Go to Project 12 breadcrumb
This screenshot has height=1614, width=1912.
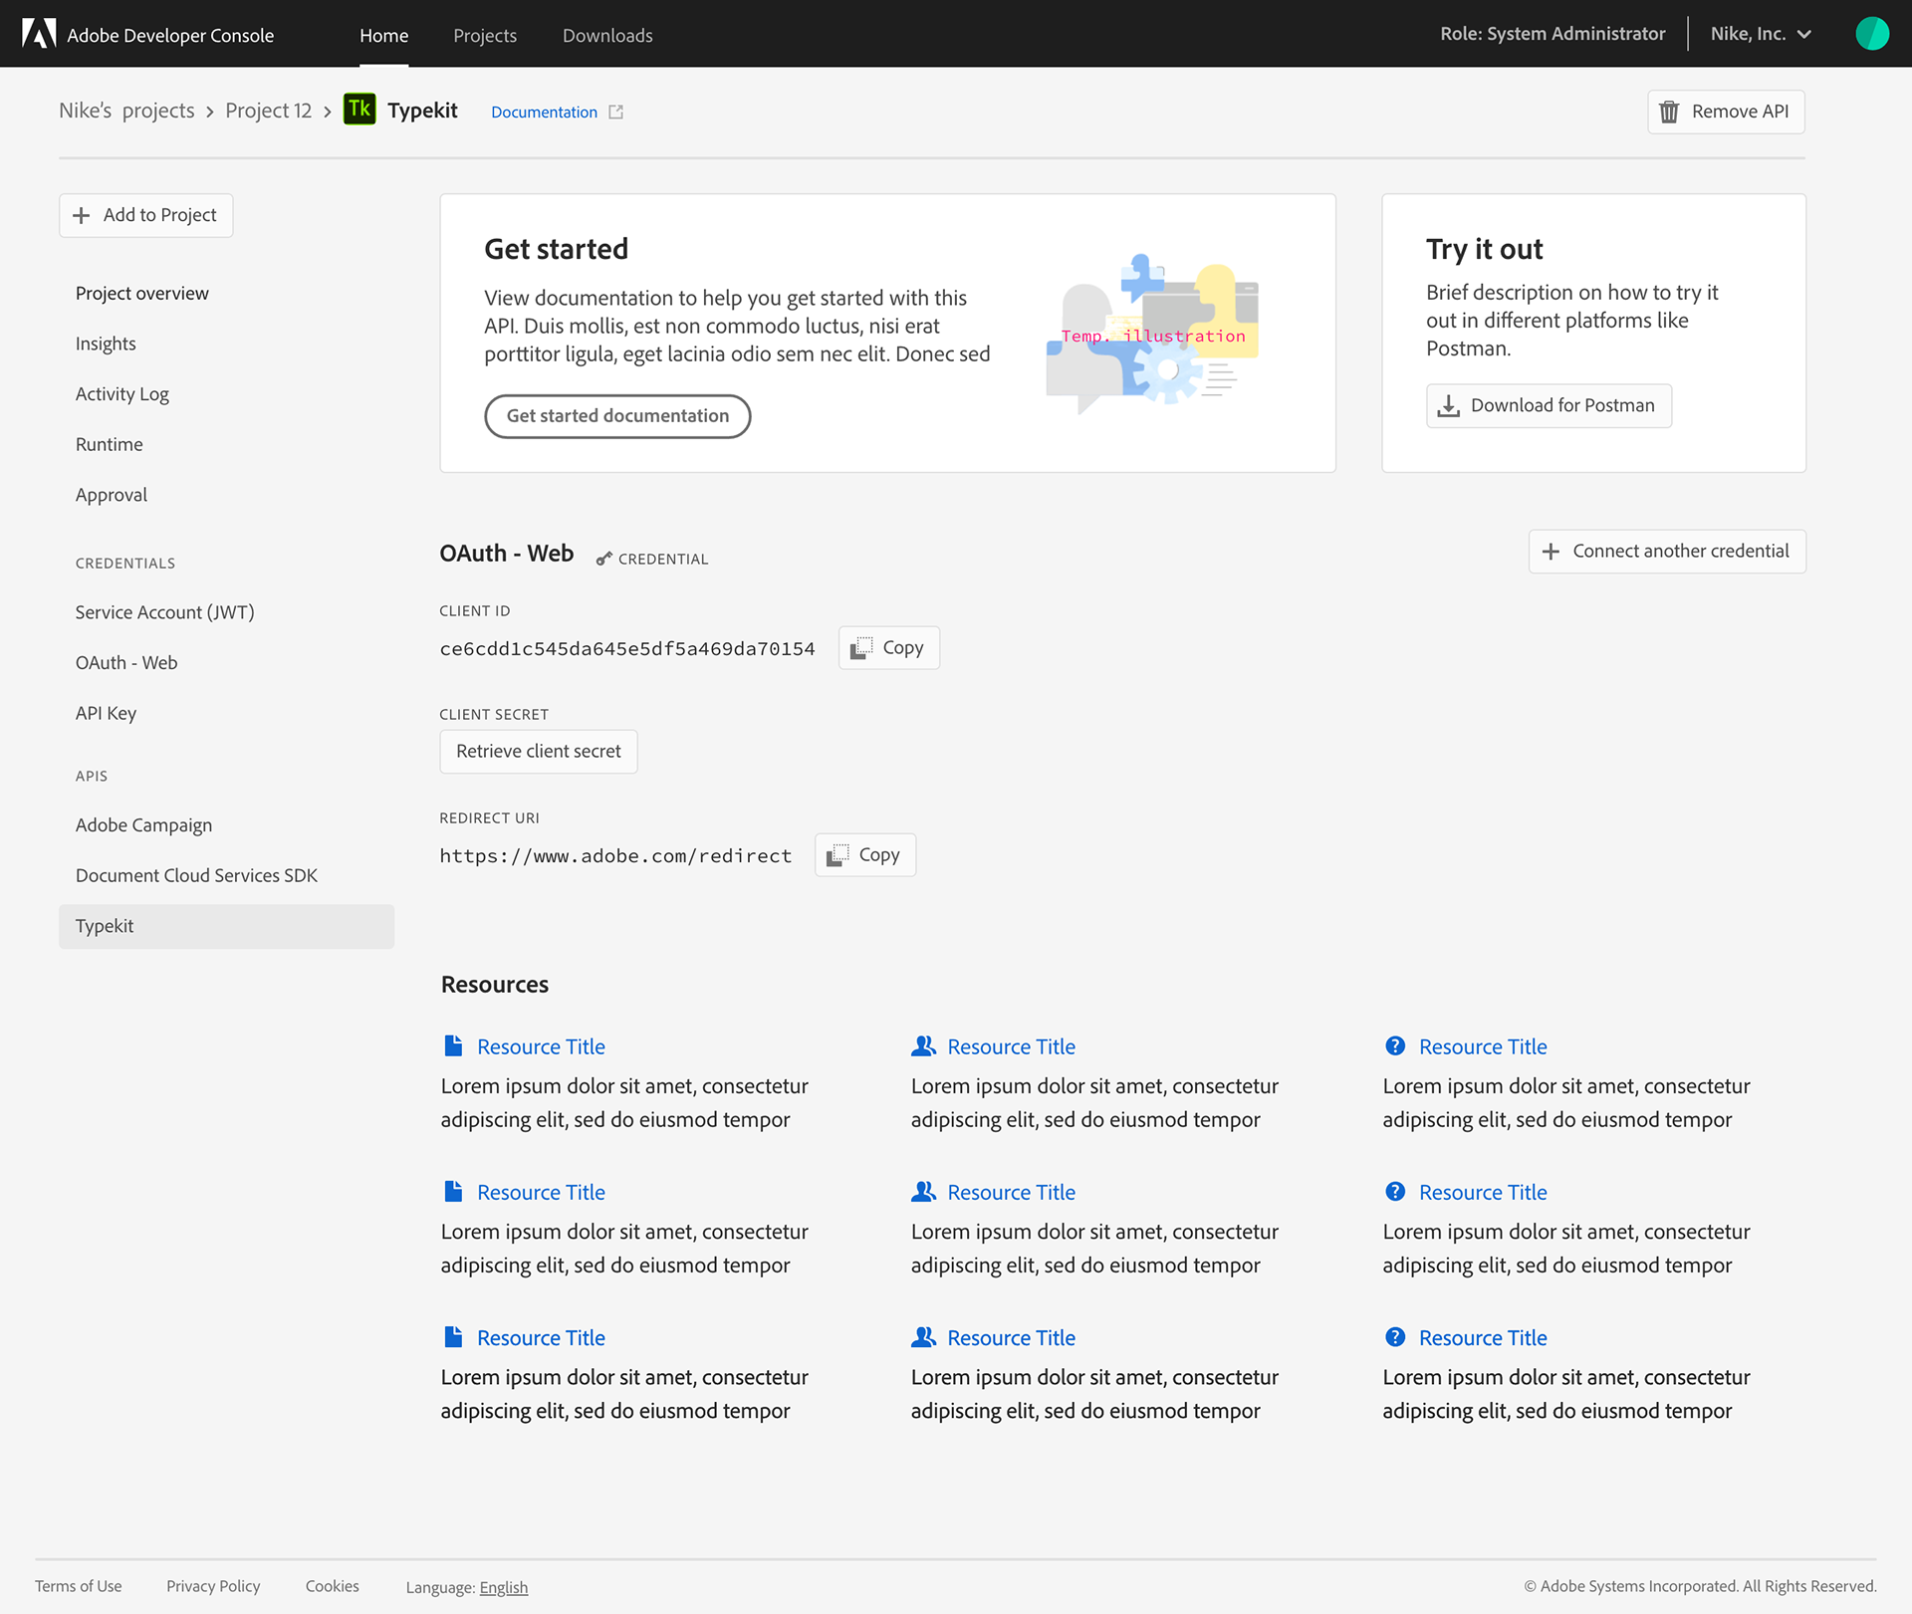tap(268, 111)
